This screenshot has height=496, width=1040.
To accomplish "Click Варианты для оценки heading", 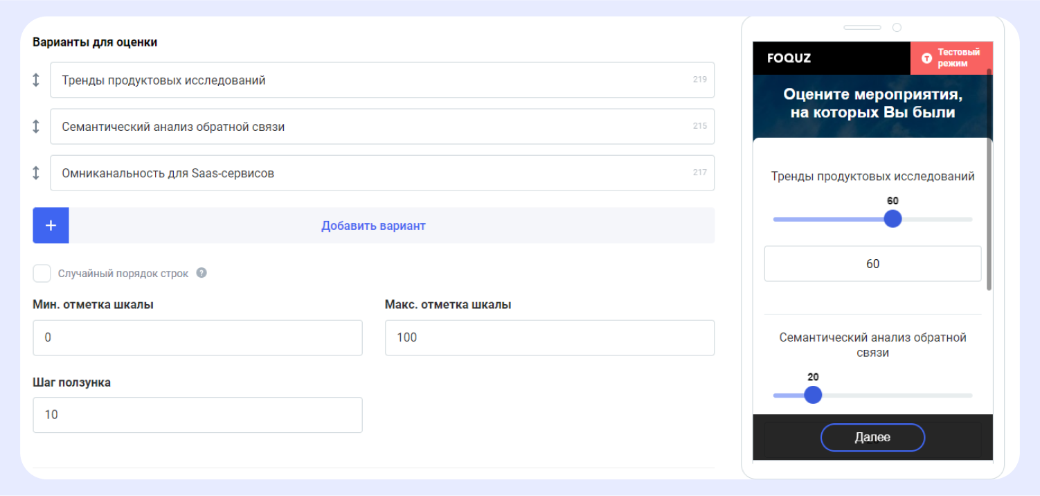I will coord(95,42).
